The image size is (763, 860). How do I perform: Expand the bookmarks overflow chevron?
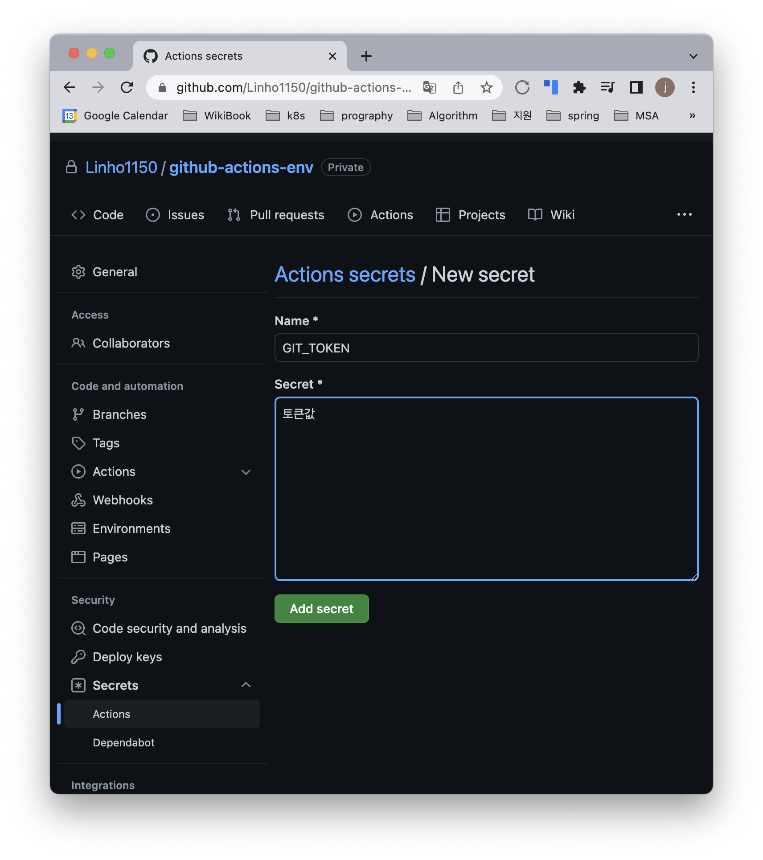point(692,115)
